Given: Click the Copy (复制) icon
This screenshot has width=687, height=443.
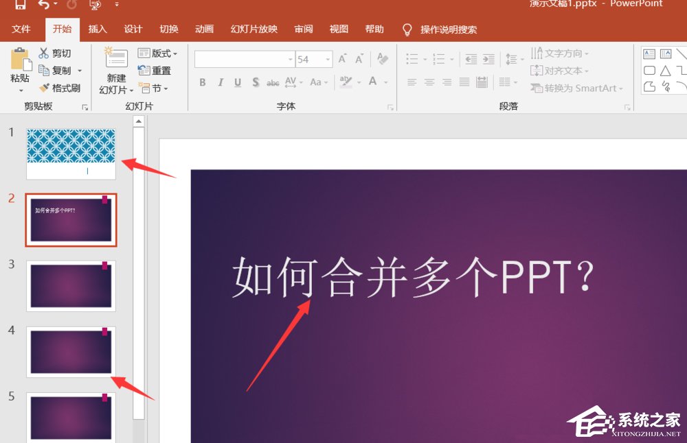Looking at the screenshot, I should [45, 70].
